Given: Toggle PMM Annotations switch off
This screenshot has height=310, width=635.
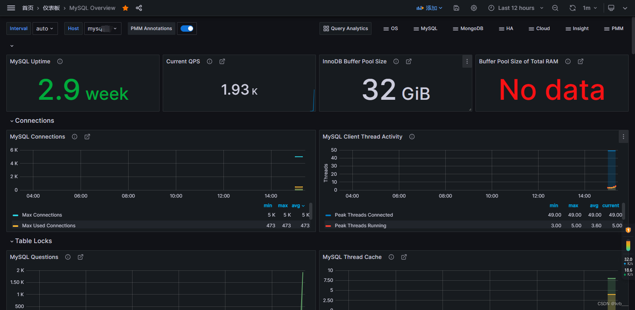Looking at the screenshot, I should 187,29.
